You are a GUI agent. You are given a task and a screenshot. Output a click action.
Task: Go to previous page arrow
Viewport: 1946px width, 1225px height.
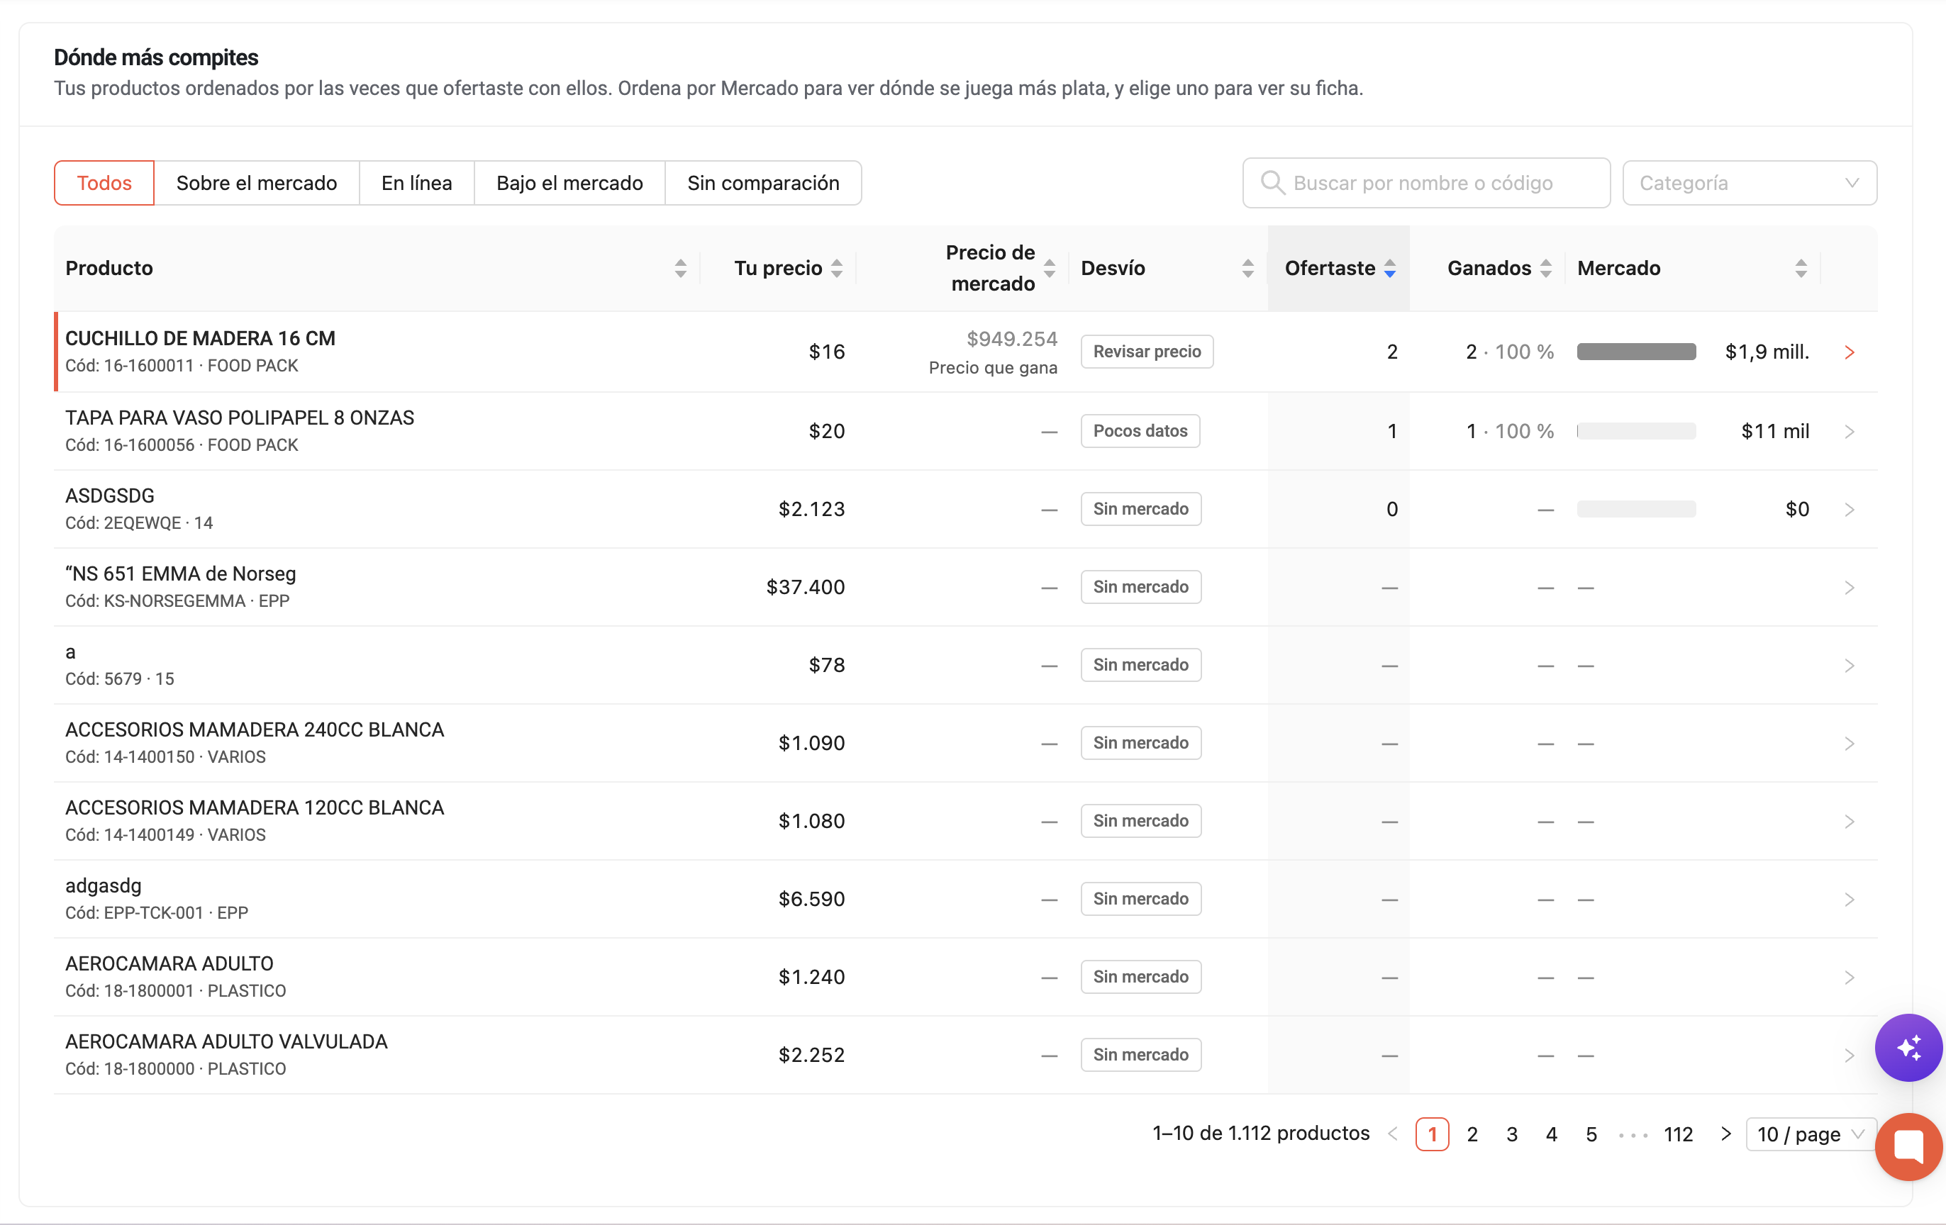[x=1392, y=1134]
